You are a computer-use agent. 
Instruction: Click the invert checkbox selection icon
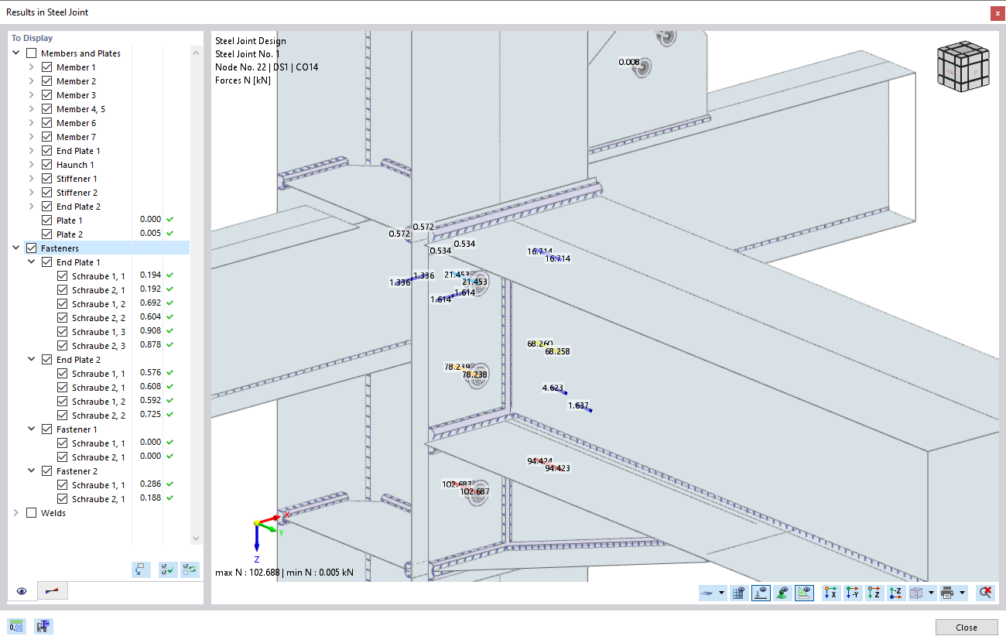coord(189,569)
